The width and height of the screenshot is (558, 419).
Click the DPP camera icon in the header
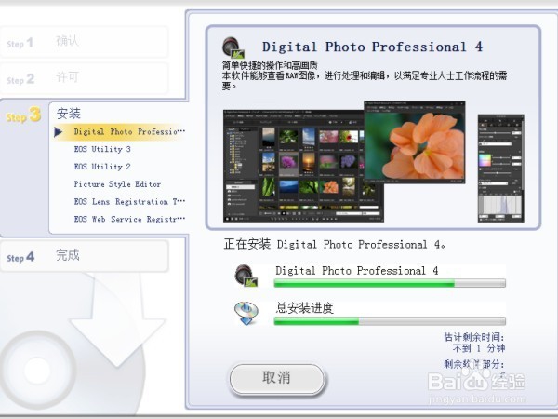[233, 47]
